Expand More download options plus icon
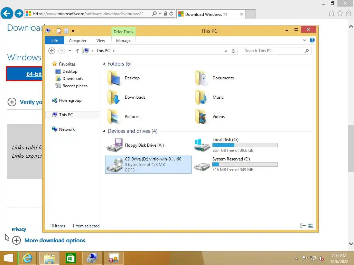This screenshot has width=354, height=265. tap(16, 240)
